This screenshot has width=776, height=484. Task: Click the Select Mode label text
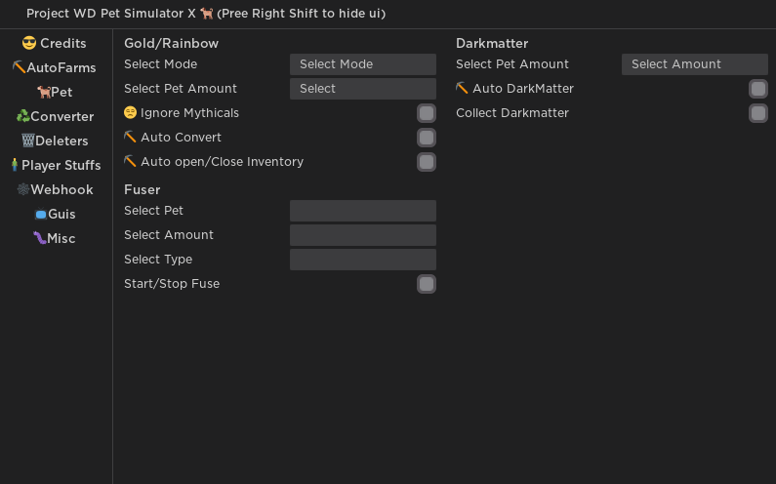click(x=161, y=64)
